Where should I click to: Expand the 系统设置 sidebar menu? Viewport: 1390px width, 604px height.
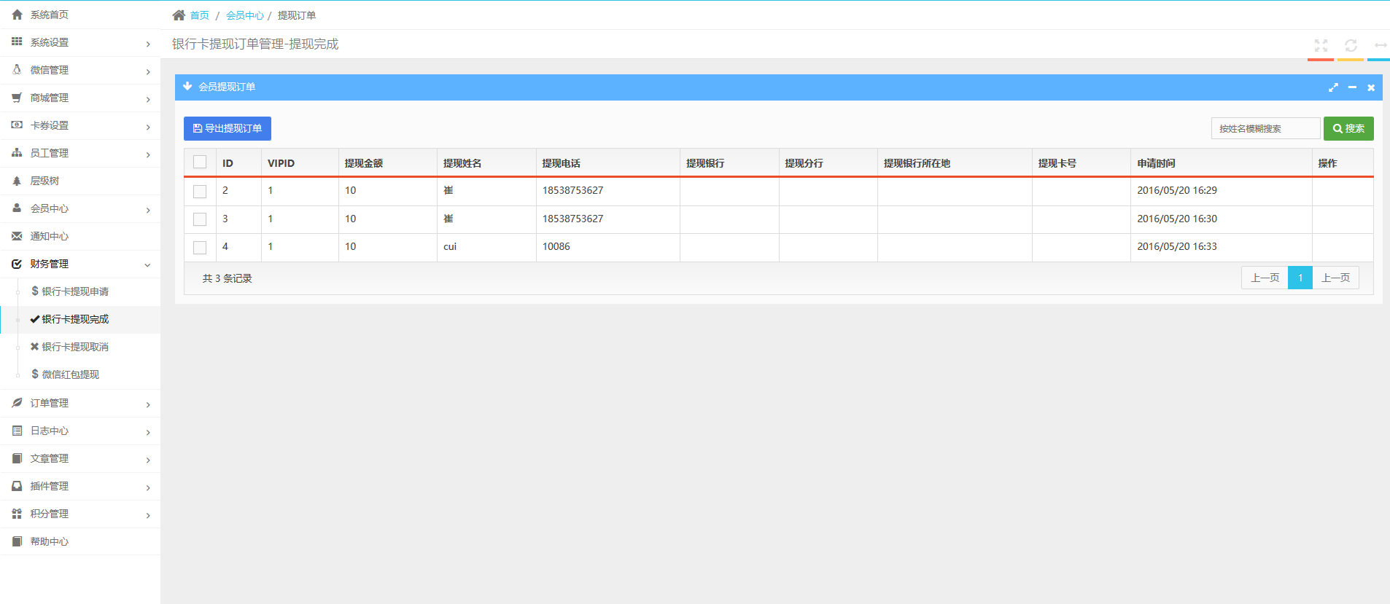click(80, 43)
